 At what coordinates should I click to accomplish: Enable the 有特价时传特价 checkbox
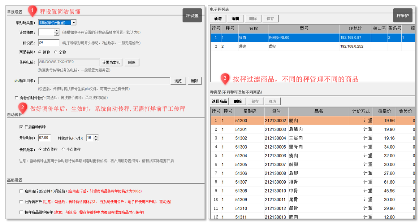point(17,98)
